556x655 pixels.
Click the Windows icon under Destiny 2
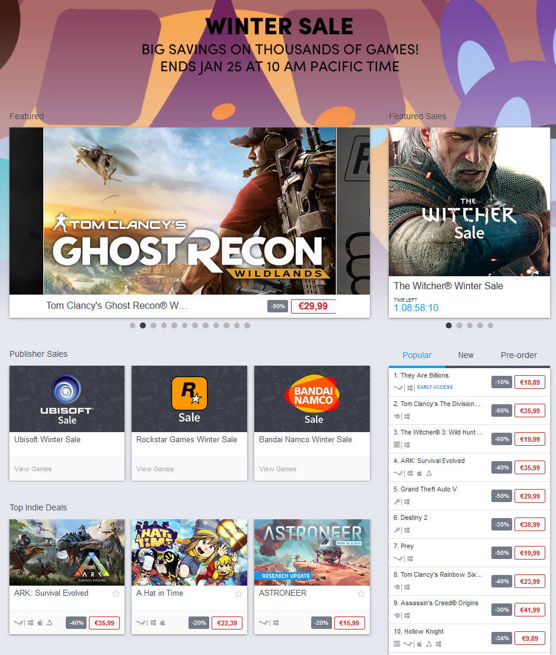pos(407,530)
